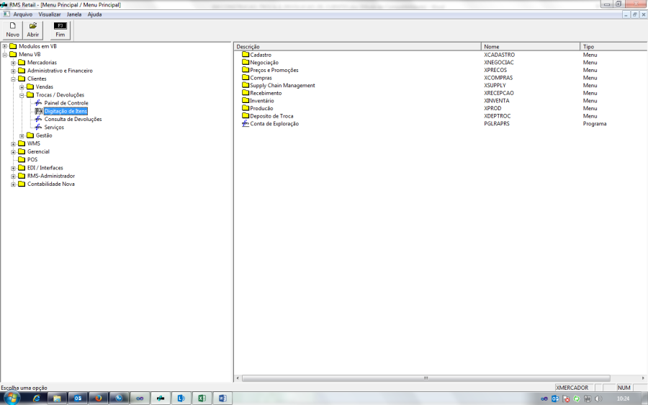648x405 pixels.
Task: Click the Serviços program icon
Action: (38, 128)
